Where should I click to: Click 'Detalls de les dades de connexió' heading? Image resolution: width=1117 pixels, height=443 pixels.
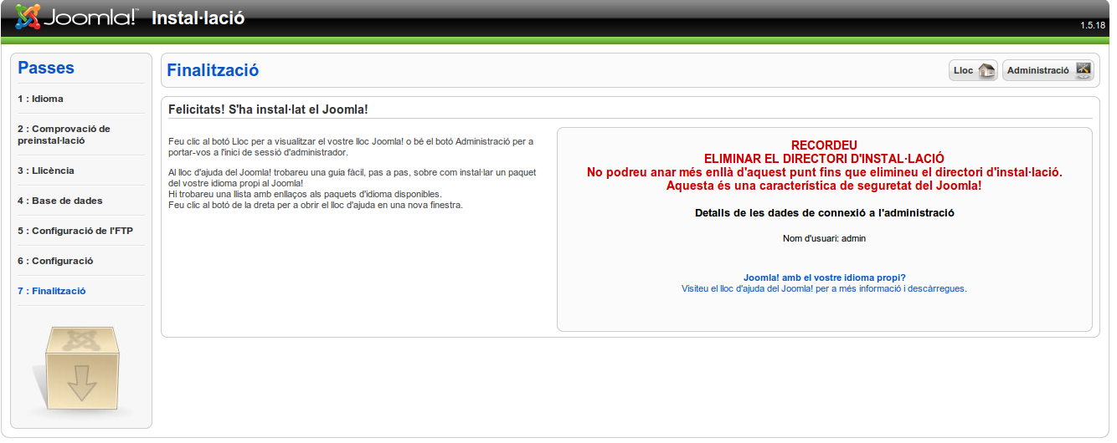coord(824,213)
